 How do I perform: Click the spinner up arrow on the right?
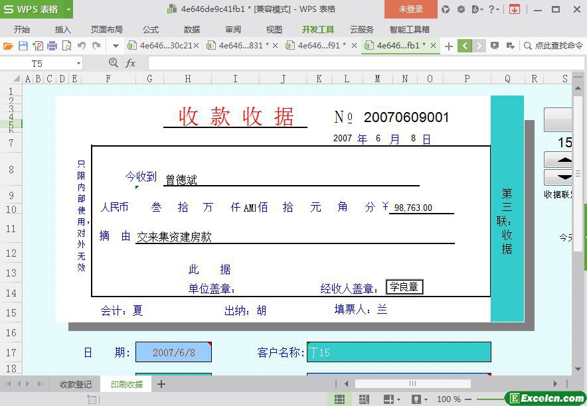564,160
